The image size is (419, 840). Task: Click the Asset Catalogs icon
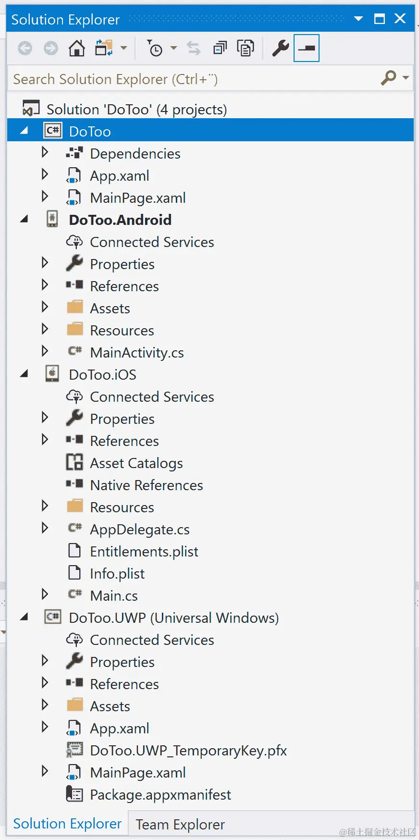[x=74, y=462]
